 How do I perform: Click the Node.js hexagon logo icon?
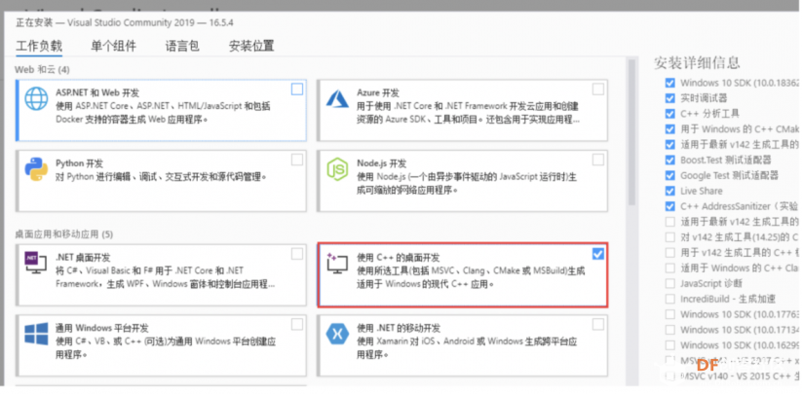[337, 169]
